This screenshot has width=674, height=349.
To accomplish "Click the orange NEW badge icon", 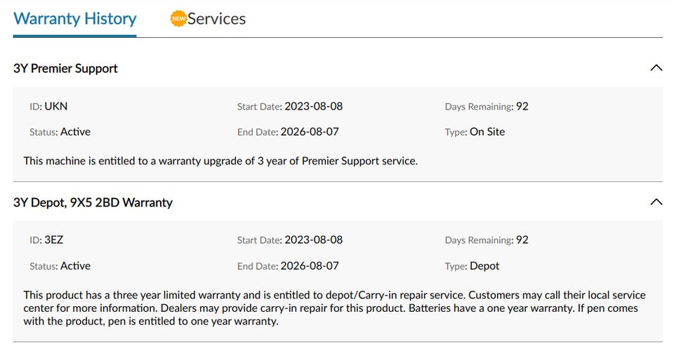I will [178, 18].
